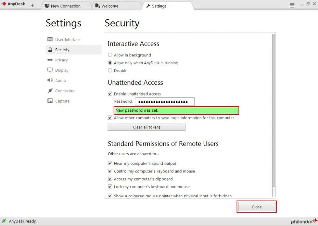This screenshot has height=226, width=318.
Task: Click the Unattended Access heading
Action: [x=135, y=82]
